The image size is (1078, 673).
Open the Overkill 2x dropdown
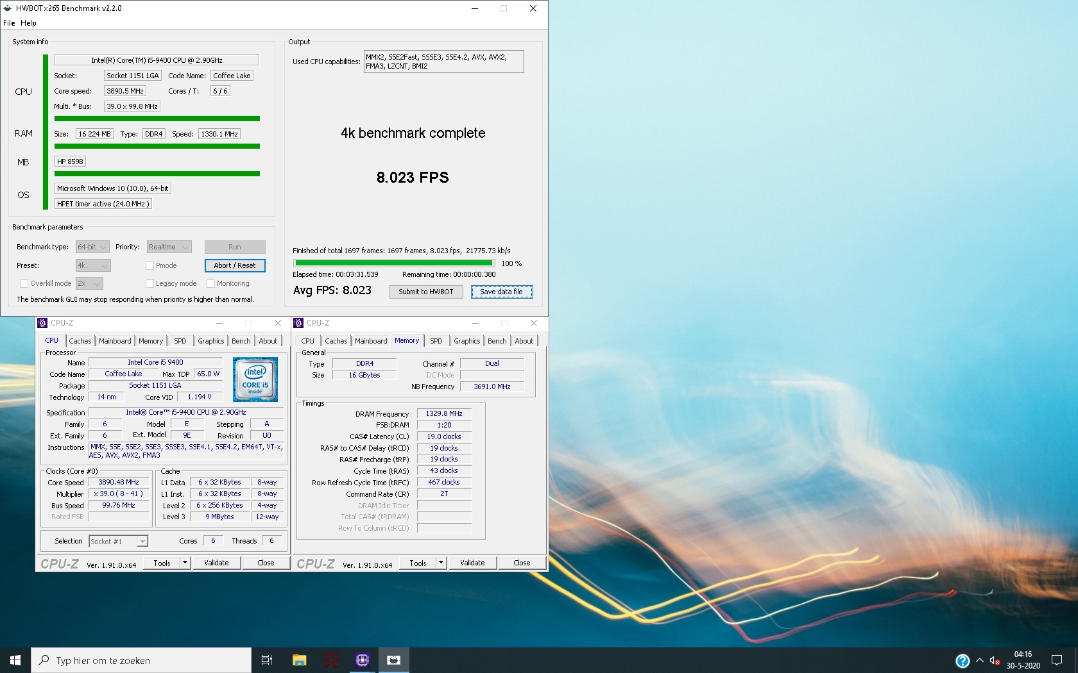[x=89, y=283]
